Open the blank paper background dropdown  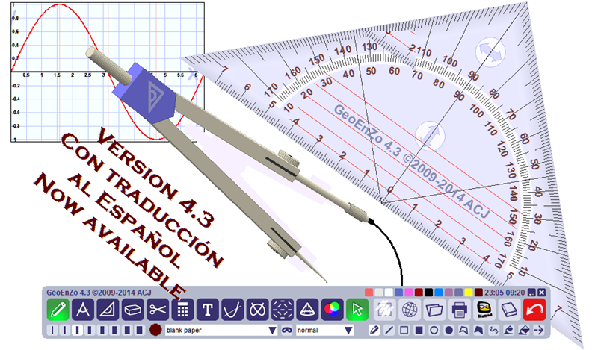click(221, 330)
